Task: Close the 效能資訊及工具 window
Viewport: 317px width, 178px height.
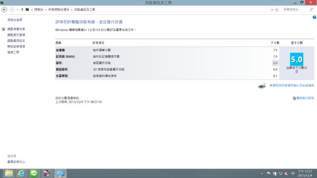Action: [311, 2]
